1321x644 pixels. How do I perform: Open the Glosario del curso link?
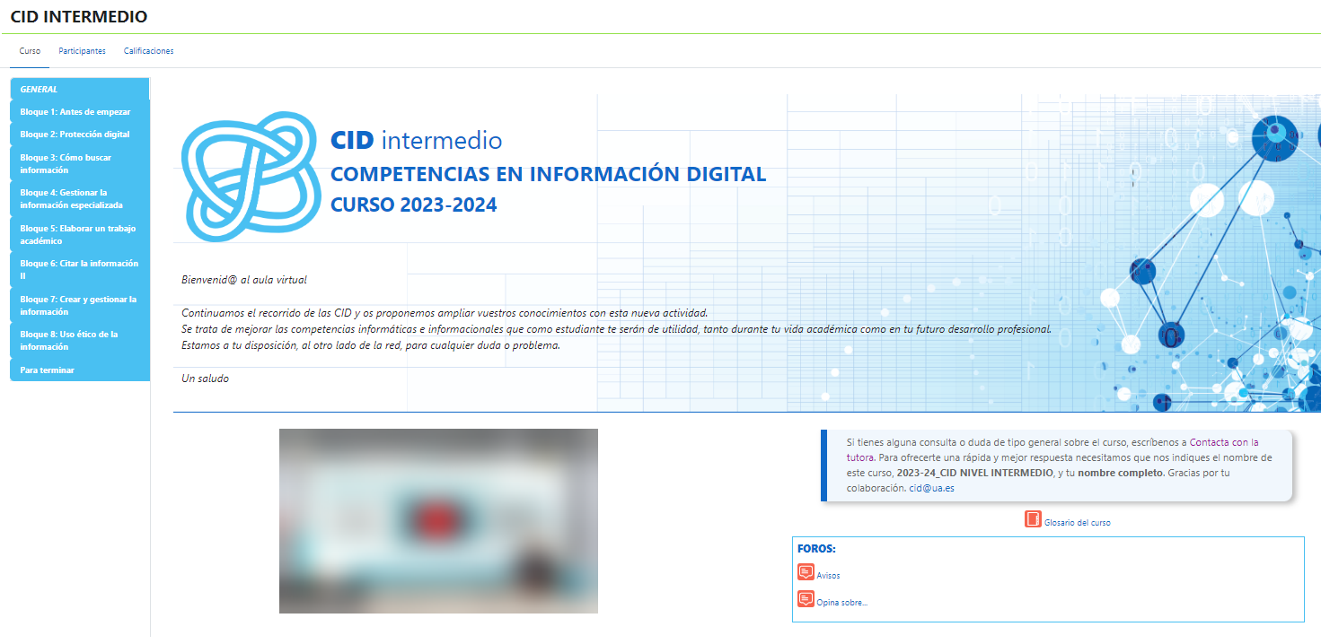[x=1077, y=523]
